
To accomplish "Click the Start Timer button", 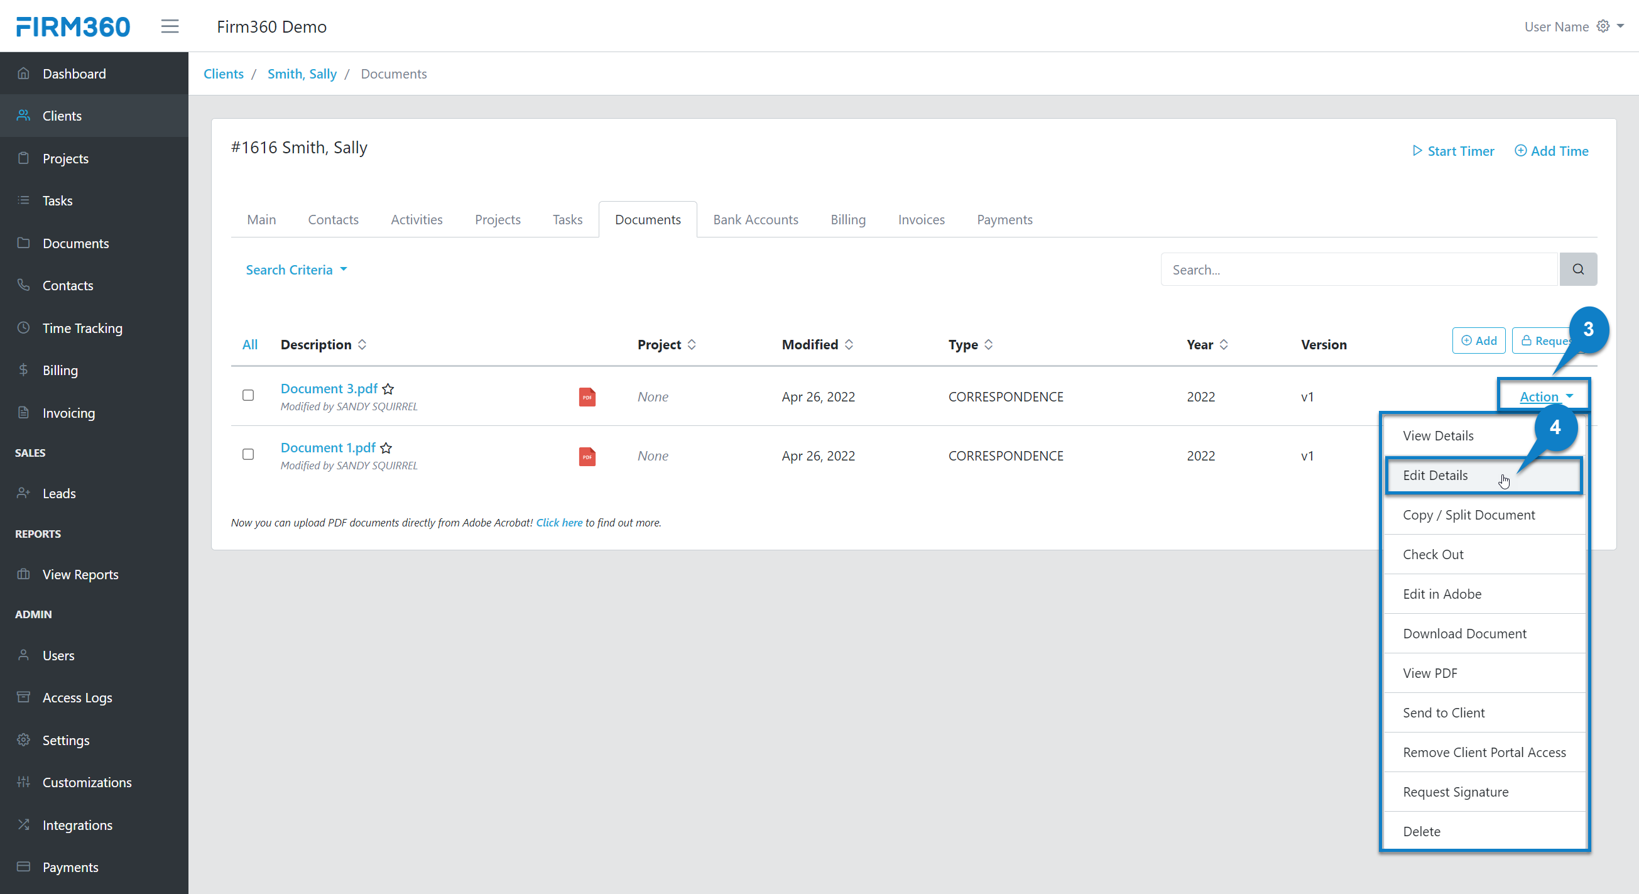I will [1452, 151].
